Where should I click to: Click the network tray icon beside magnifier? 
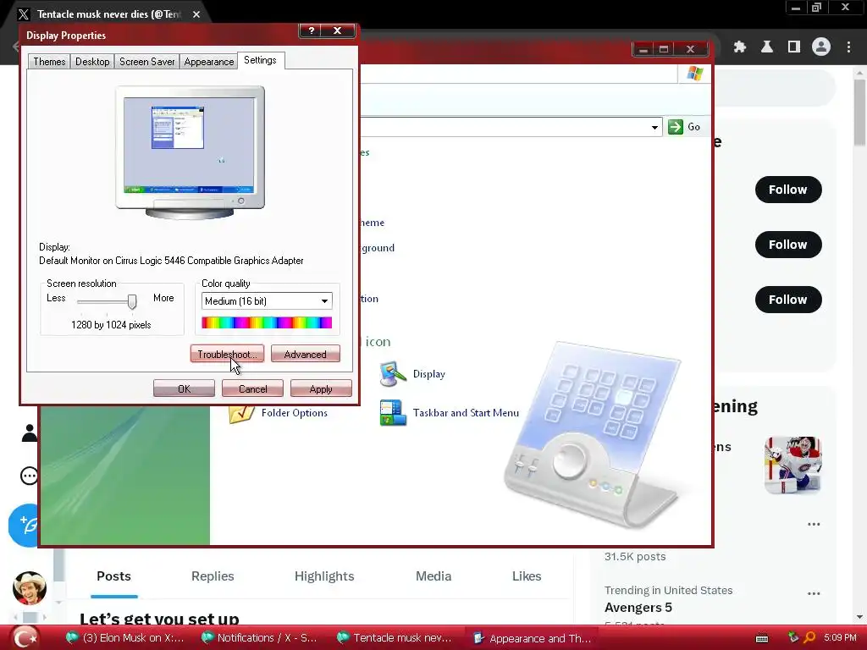(793, 638)
